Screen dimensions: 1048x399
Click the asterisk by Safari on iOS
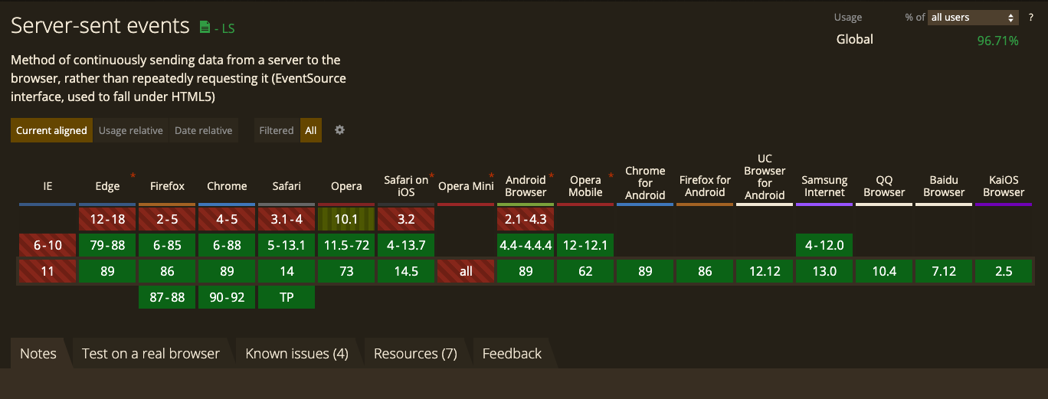(431, 176)
